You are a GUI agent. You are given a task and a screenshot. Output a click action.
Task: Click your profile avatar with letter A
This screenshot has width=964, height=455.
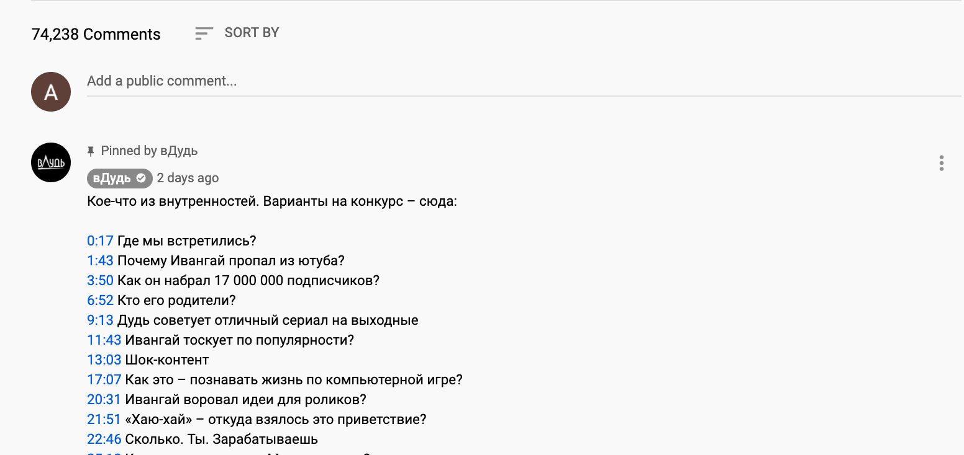click(51, 92)
